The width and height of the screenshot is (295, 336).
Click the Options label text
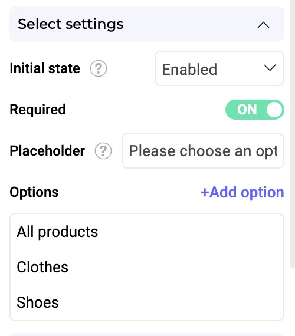click(x=34, y=192)
